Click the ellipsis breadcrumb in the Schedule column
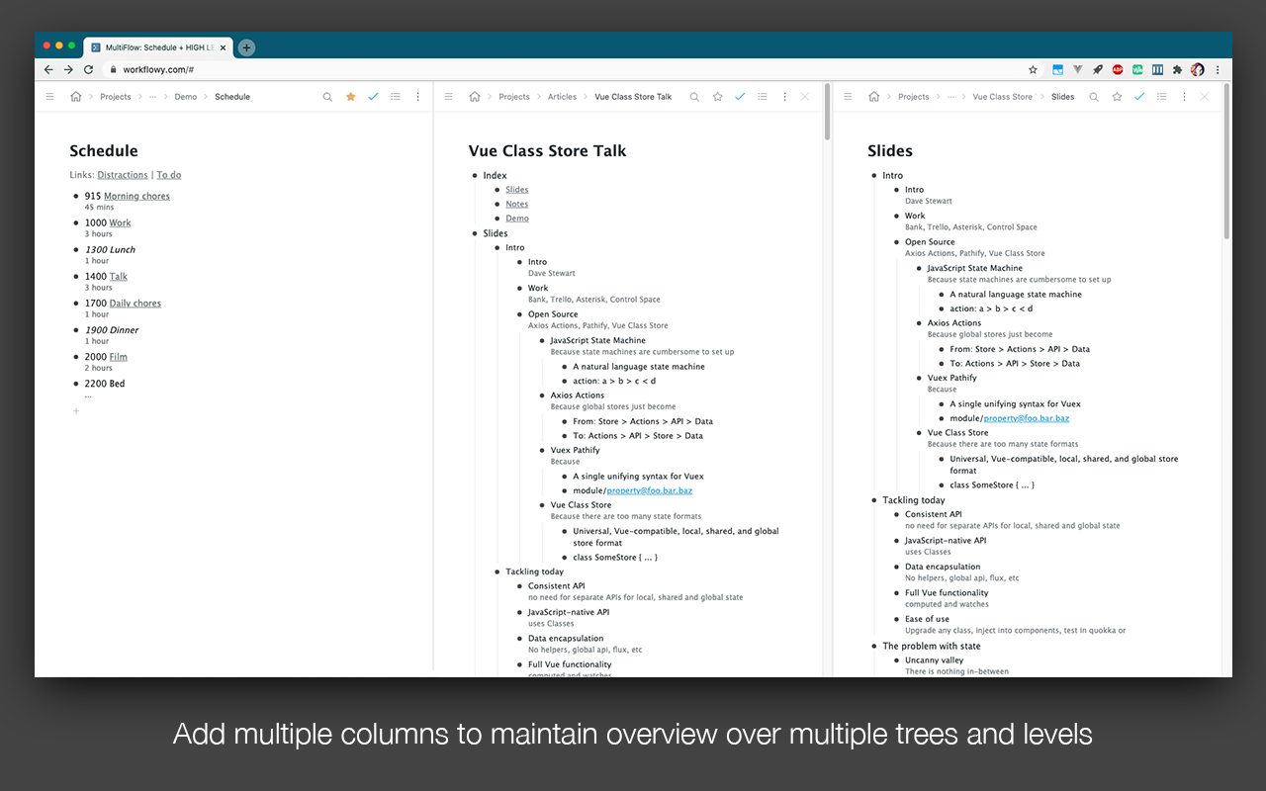Screen dimensions: 1266x791 click(155, 96)
